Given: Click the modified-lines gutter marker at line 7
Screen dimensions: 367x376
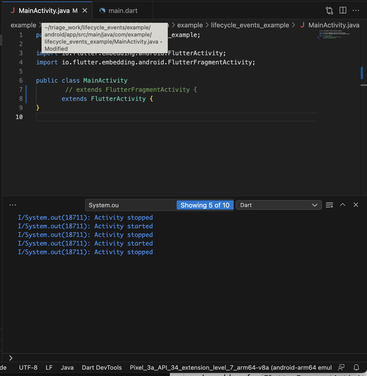Looking at the screenshot, I should (26, 90).
